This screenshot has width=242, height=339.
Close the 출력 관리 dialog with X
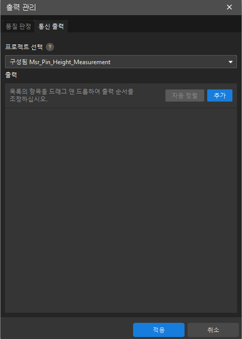[x=229, y=7]
